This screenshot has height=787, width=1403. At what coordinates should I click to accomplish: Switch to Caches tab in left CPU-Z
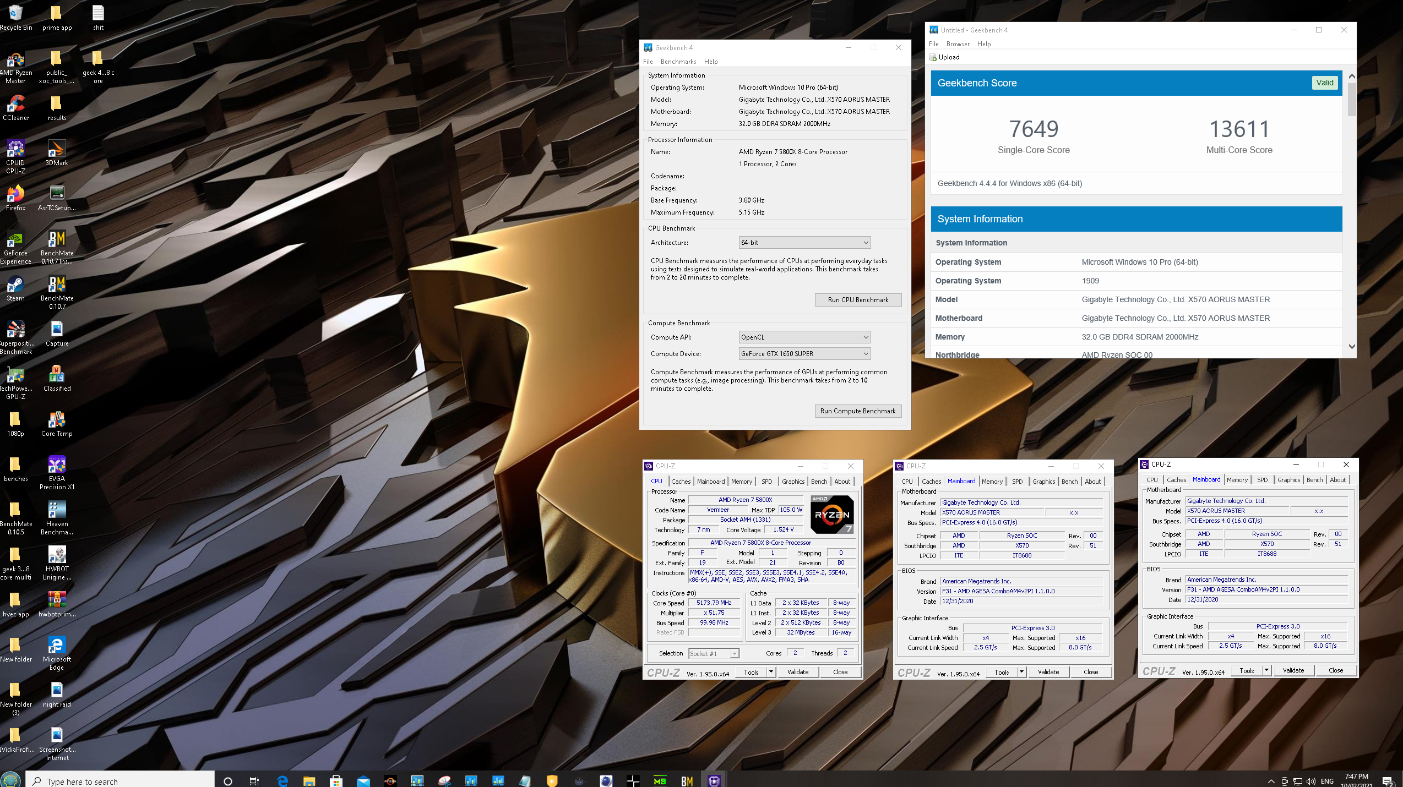click(x=681, y=482)
